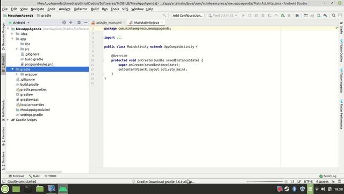Viewport: 344px width, 194px height.
Task: Open the Android view dropdown
Action: (x=19, y=23)
